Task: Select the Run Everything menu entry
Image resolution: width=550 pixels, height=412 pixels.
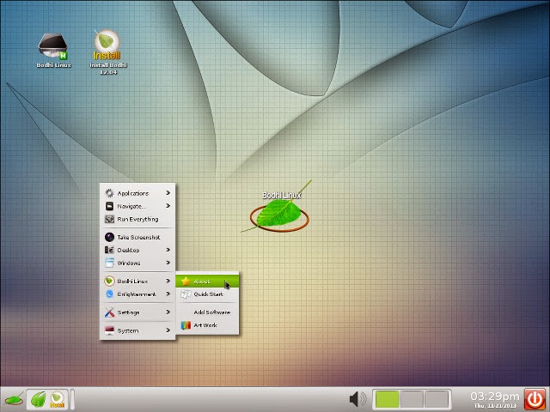Action: [x=137, y=219]
